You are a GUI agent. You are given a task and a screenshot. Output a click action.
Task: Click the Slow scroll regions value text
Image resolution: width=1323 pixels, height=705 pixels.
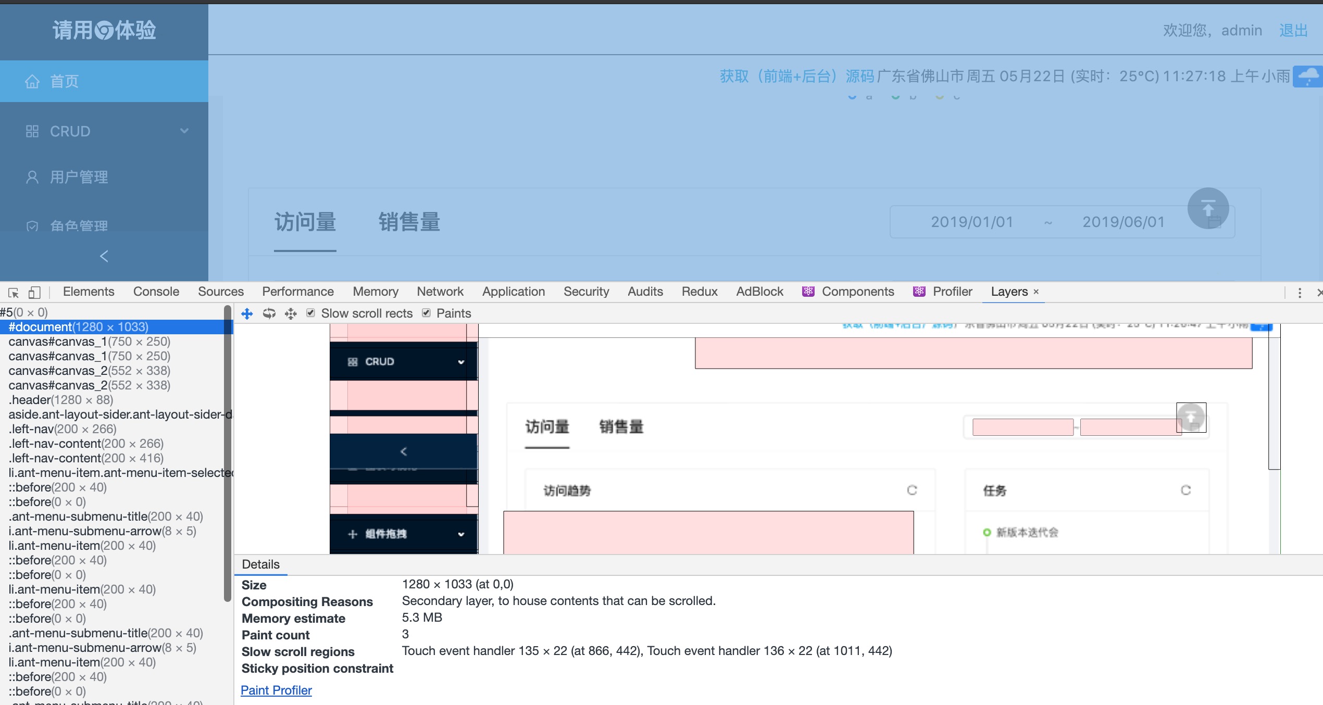pyautogui.click(x=647, y=651)
